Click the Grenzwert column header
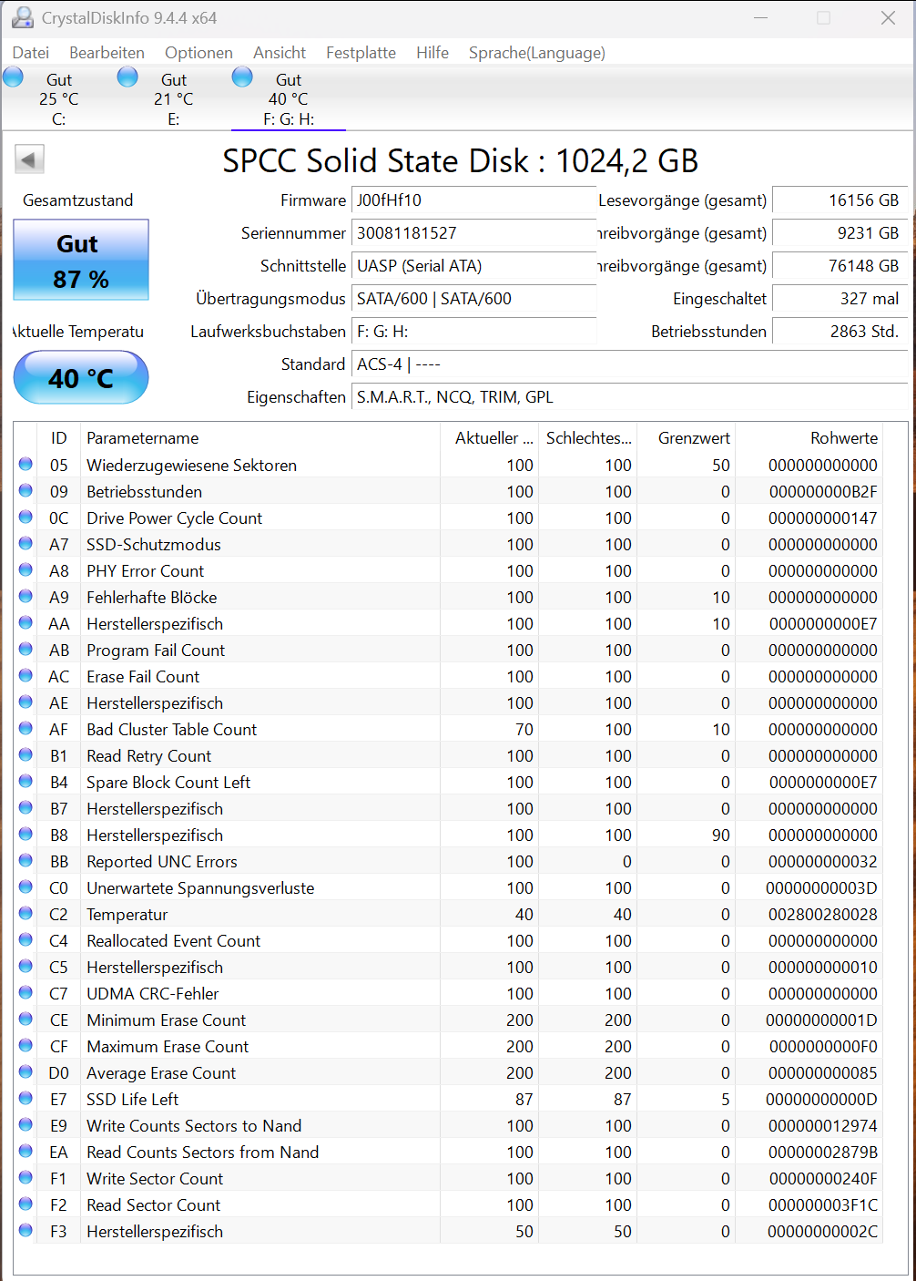The width and height of the screenshot is (916, 1281). [687, 438]
